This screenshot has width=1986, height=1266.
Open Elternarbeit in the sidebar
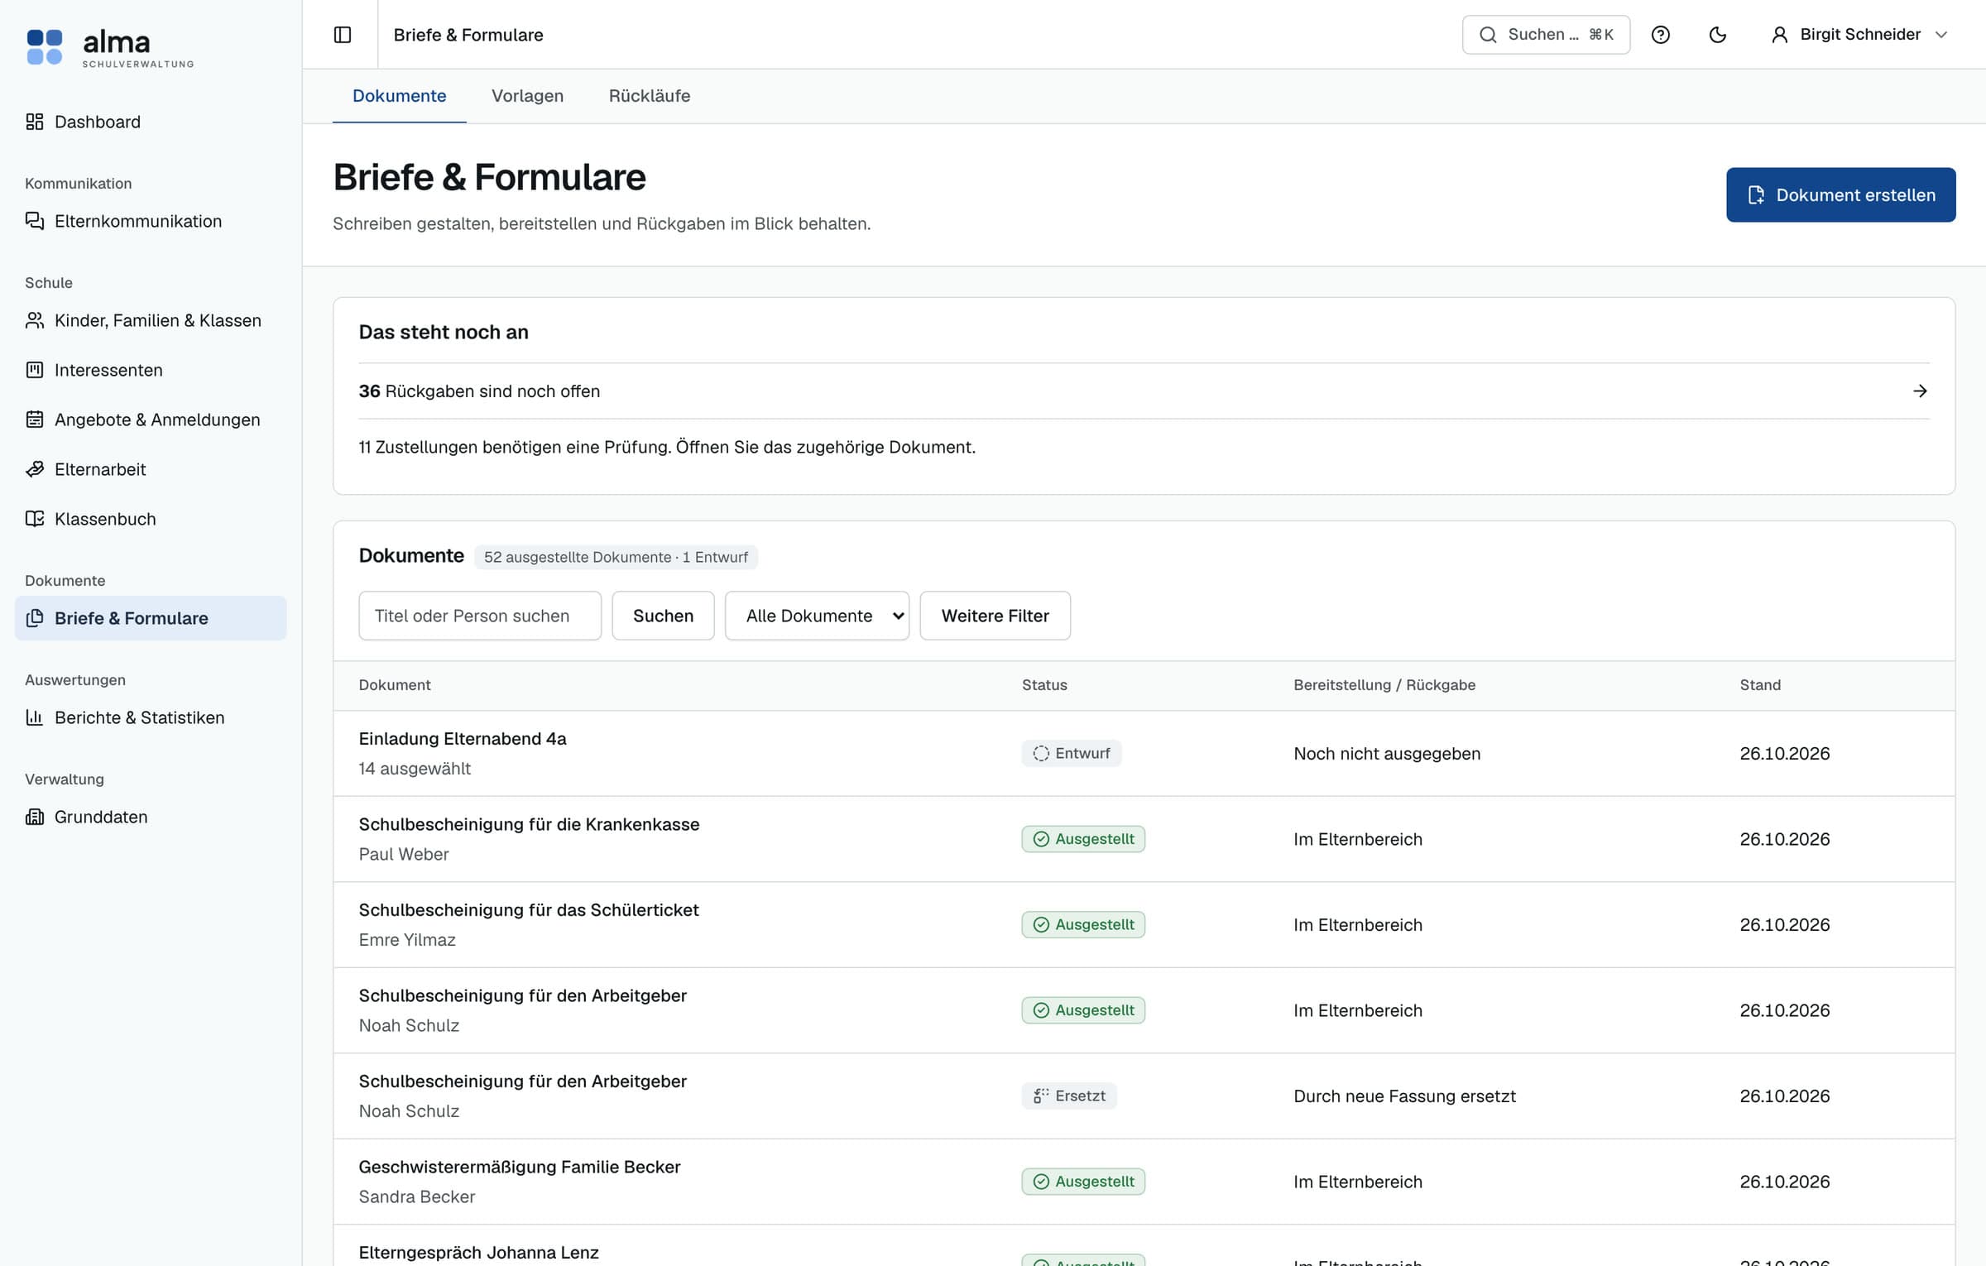pos(151,469)
